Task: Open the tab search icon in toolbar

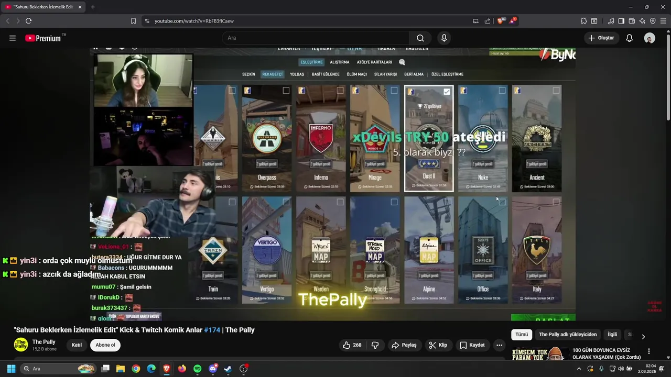Action: [x=594, y=21]
